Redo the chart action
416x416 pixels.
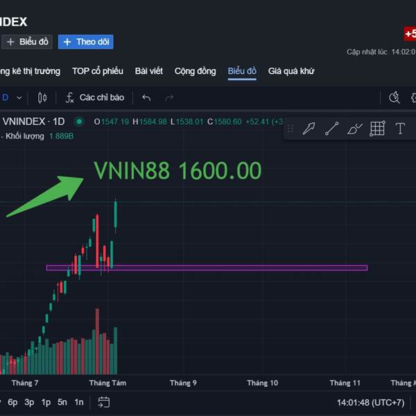(169, 98)
